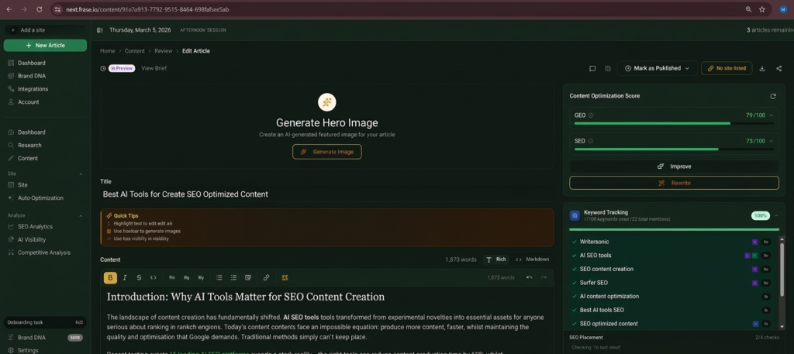The image size is (794, 354).
Task: Open Auto-Optimization in the sidebar
Action: tap(40, 198)
